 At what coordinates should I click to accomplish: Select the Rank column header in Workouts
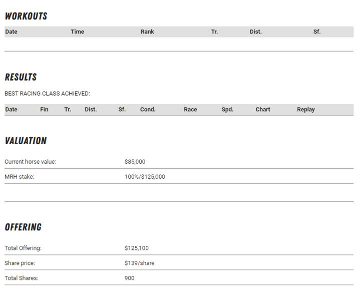click(147, 32)
